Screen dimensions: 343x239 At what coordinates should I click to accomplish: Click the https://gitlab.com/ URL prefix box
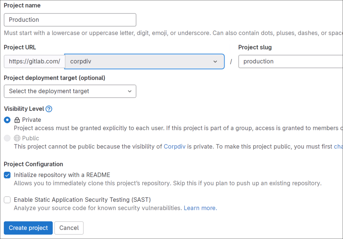[34, 62]
